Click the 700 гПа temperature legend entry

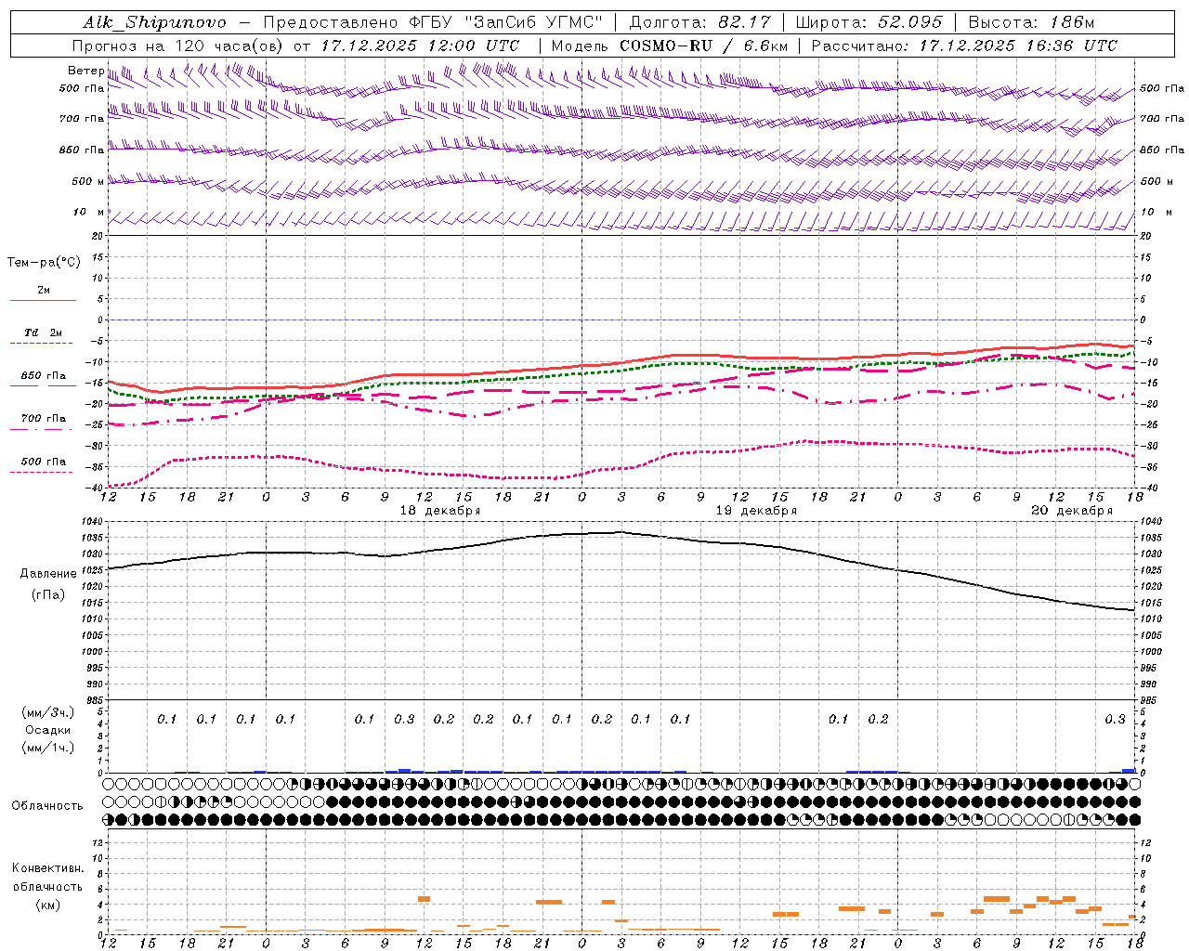pyautogui.click(x=44, y=418)
